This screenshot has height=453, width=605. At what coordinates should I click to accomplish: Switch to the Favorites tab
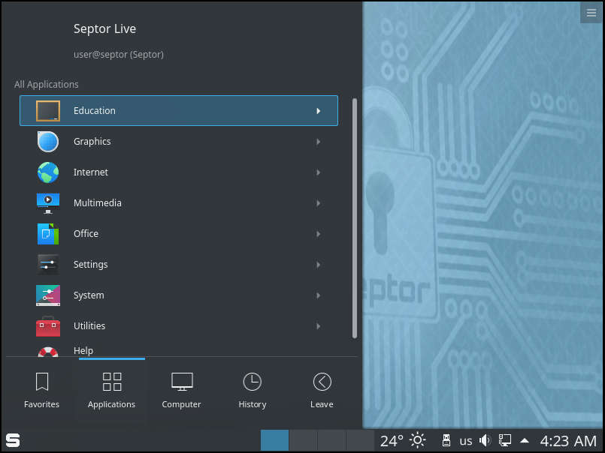(x=41, y=388)
